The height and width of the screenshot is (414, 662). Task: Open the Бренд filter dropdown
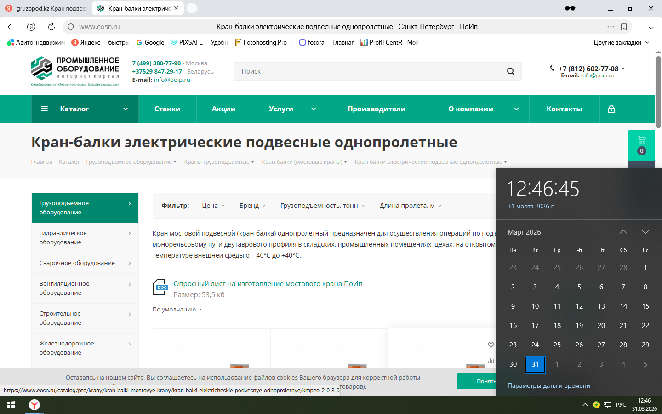[x=252, y=206]
